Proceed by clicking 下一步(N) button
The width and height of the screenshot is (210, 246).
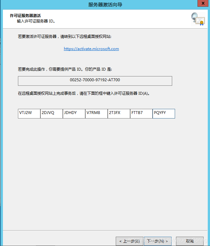pos(157,241)
